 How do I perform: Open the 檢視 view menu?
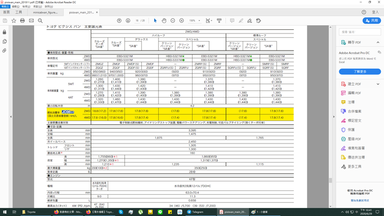pos(27,6)
